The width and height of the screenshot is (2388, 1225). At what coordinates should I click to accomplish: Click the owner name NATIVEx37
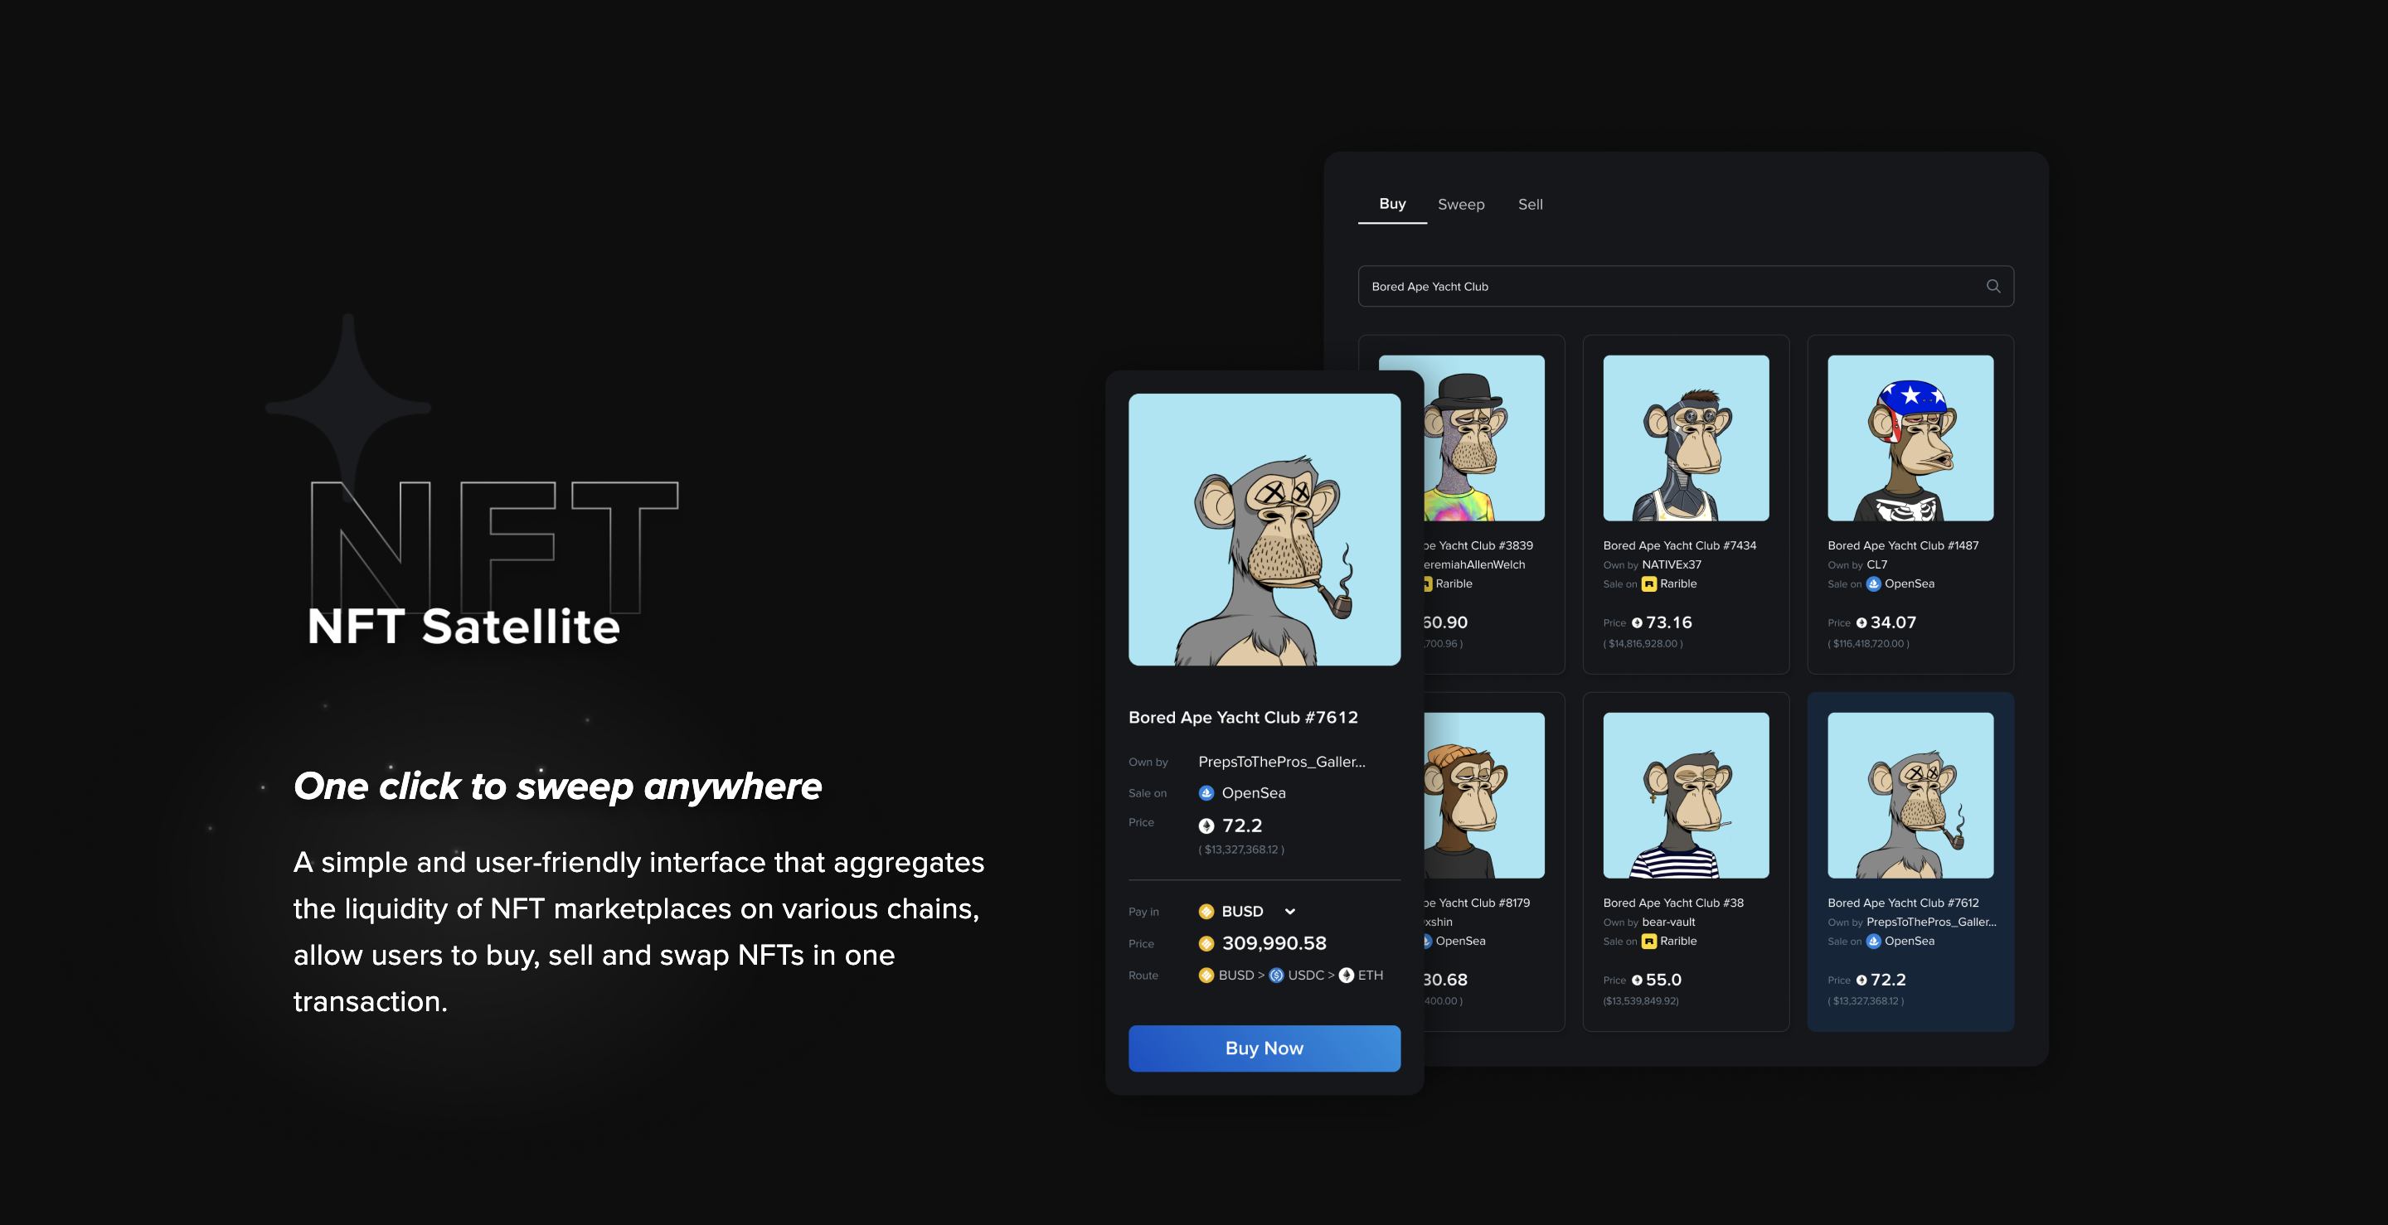point(1671,564)
